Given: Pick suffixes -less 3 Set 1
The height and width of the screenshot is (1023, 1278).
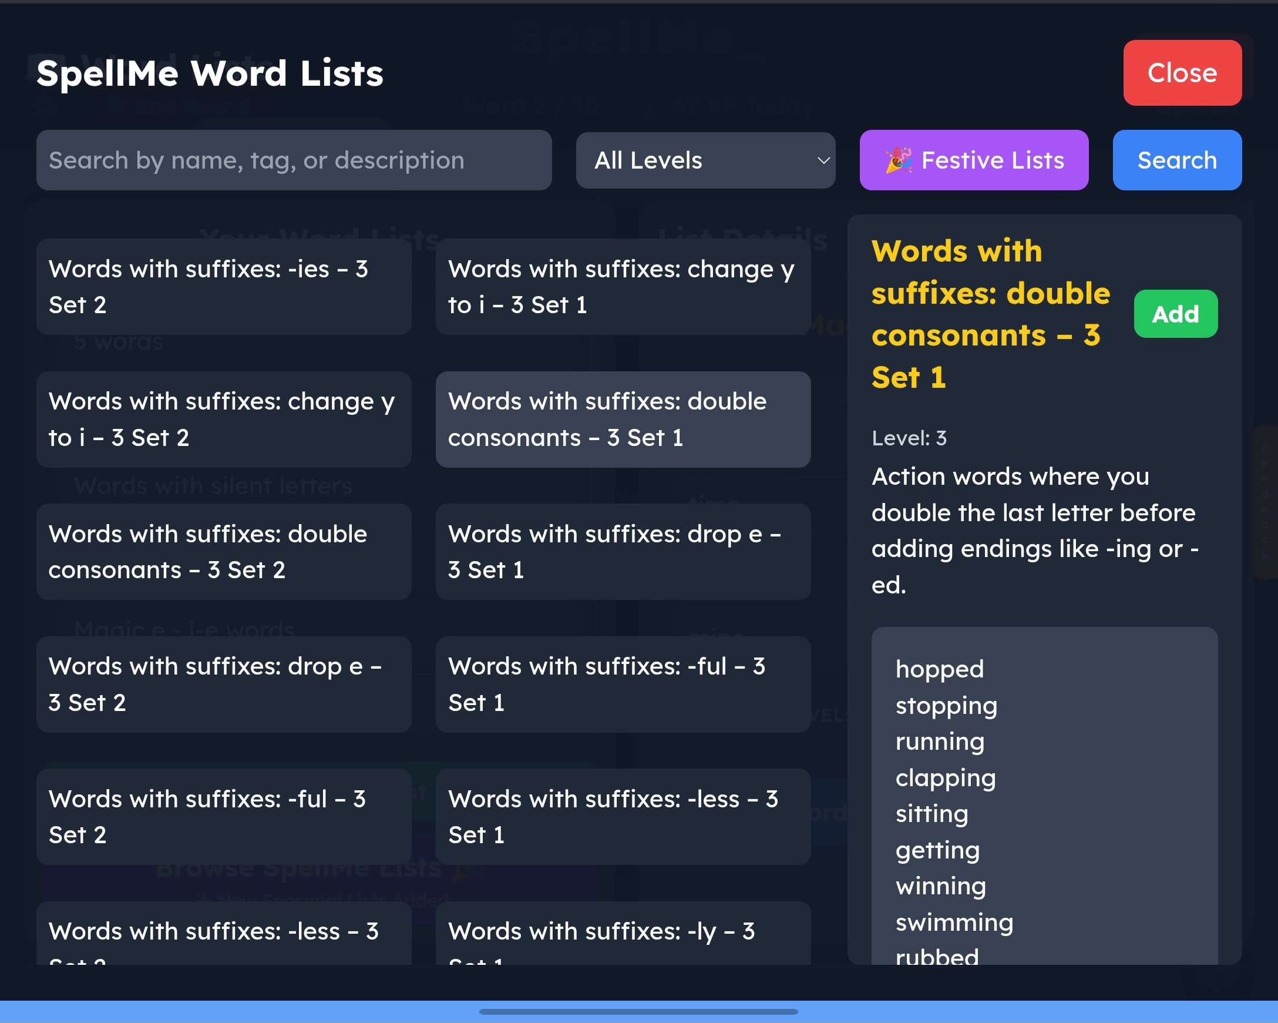Looking at the screenshot, I should click(623, 817).
